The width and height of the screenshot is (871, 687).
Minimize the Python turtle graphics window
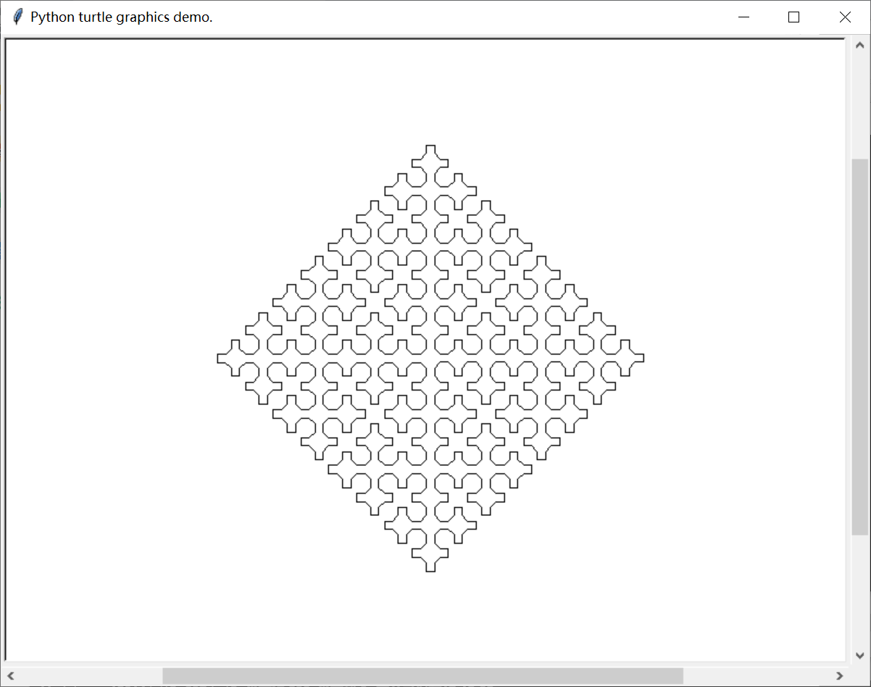click(743, 17)
